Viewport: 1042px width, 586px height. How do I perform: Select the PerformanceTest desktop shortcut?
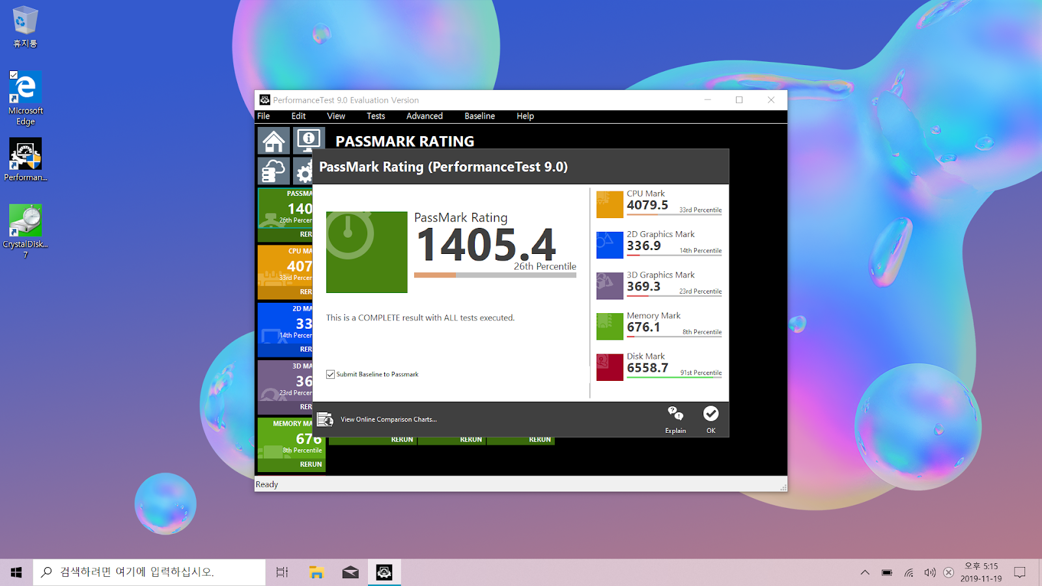(x=25, y=160)
